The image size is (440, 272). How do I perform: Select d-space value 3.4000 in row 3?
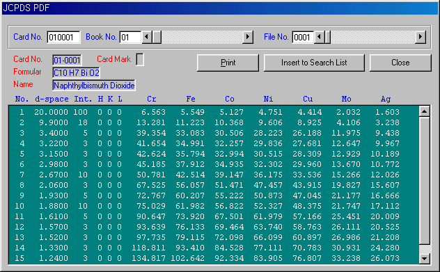[54, 133]
